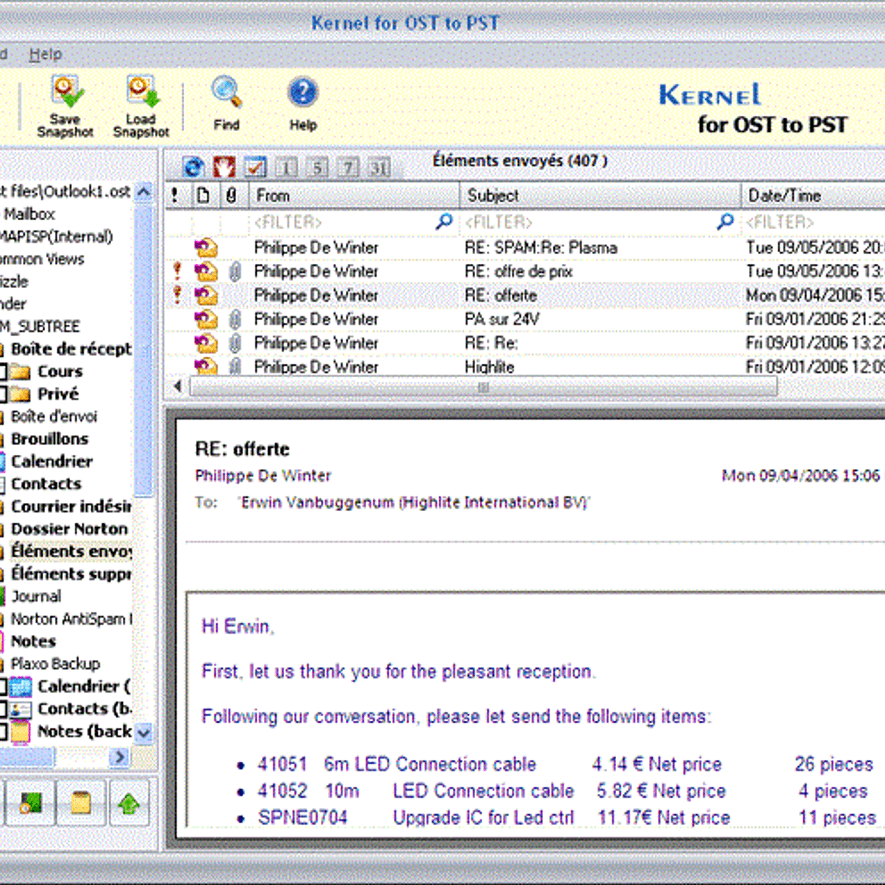
Task: Toggle checkbox next to Notes (back folder
Action: pos(3,731)
